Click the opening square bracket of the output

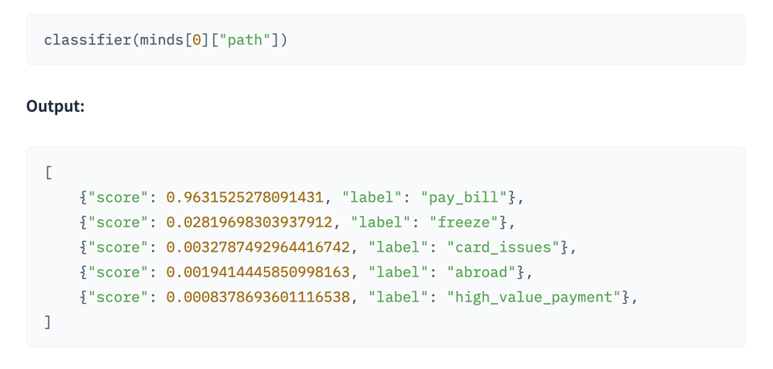coord(48,172)
